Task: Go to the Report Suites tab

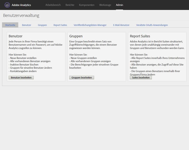Action: click(60, 25)
